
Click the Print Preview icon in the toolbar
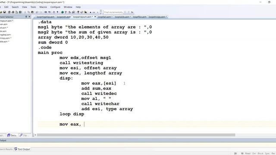pyautogui.click(x=16, y=12)
